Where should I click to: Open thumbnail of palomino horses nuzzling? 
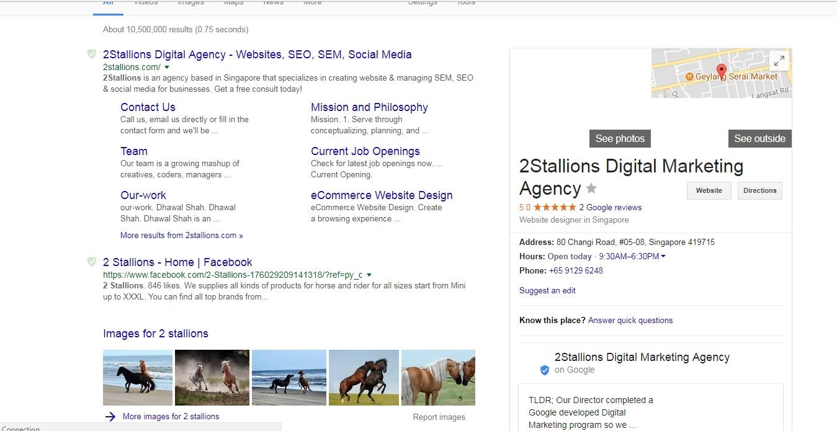[x=438, y=378]
